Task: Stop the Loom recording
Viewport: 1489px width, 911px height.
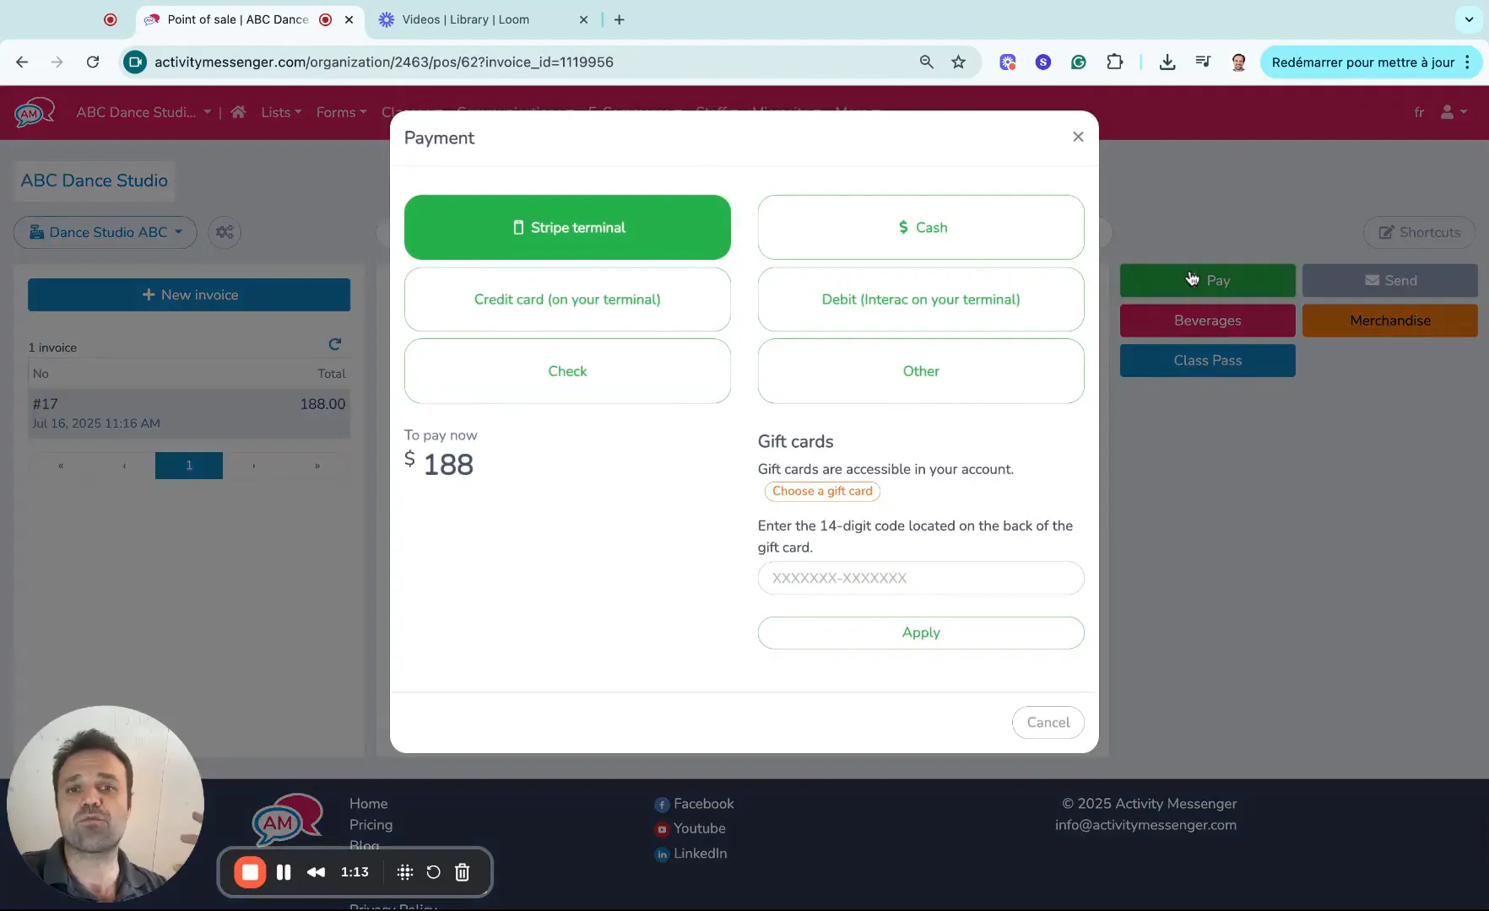Action: 250,872
